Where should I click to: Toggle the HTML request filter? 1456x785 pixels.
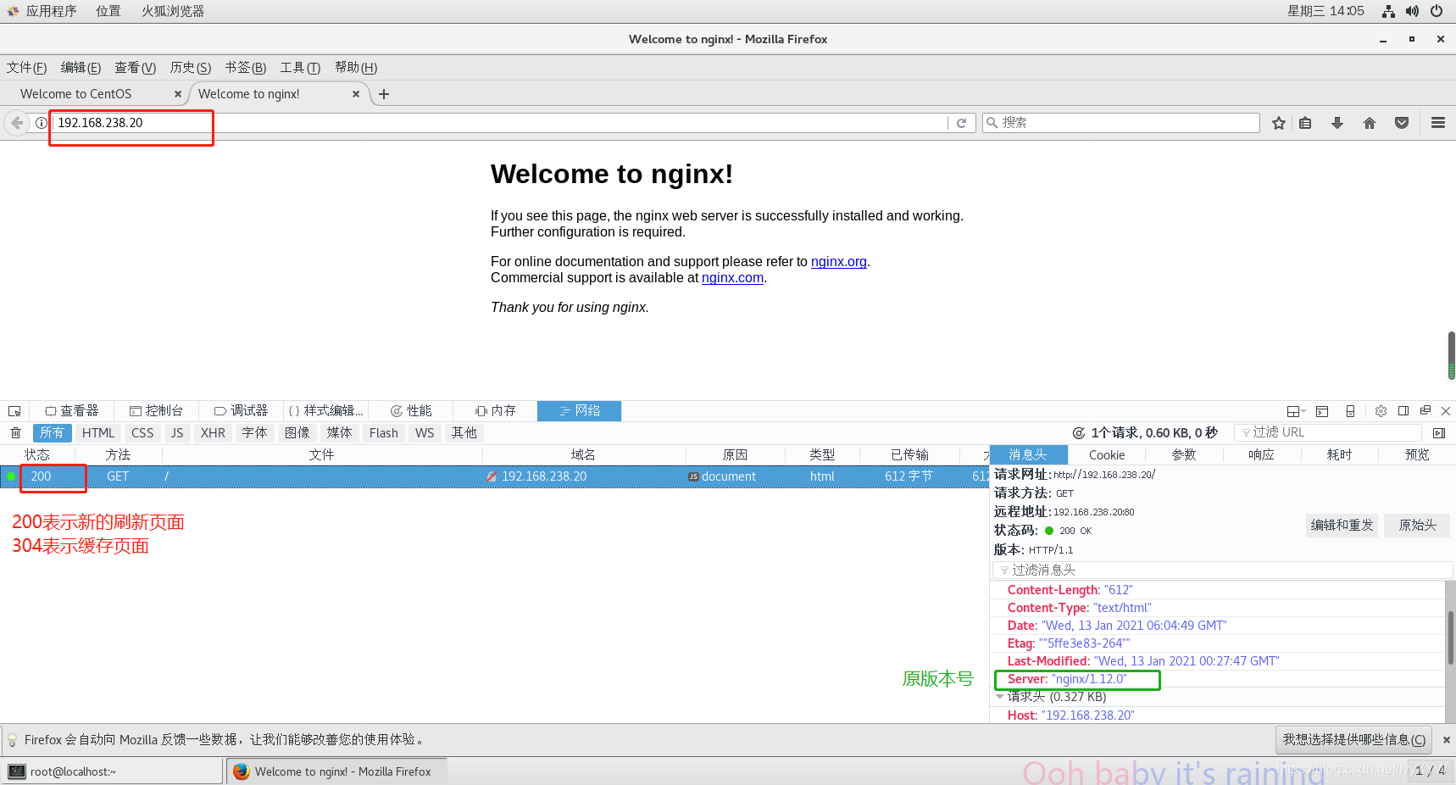click(98, 433)
